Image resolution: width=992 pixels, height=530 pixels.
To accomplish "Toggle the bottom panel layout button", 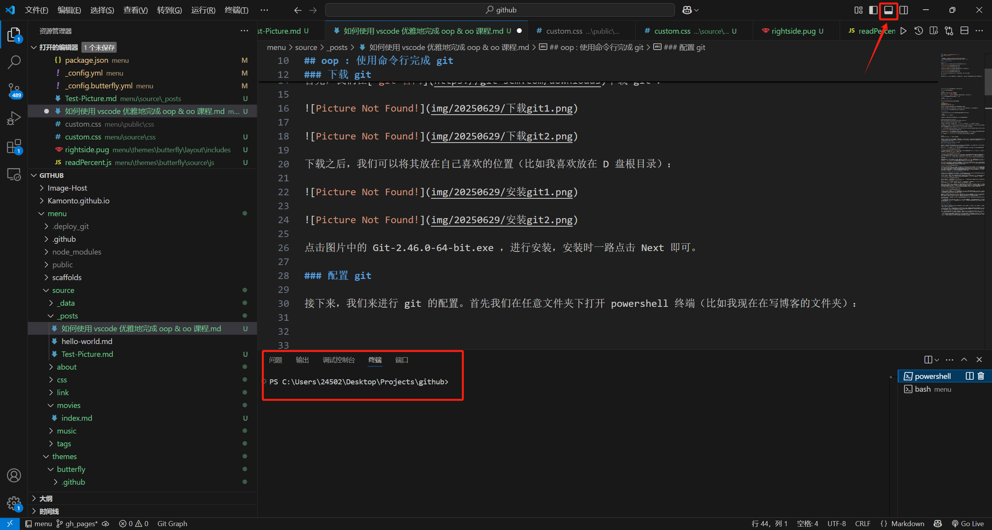I will tap(888, 10).
